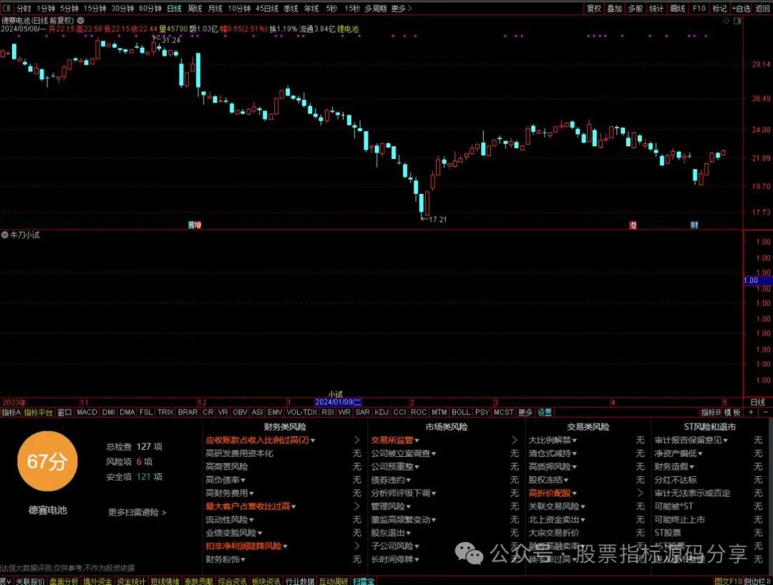Expand the 大比例解禁 dropdown
773x585 pixels.
[x=553, y=440]
